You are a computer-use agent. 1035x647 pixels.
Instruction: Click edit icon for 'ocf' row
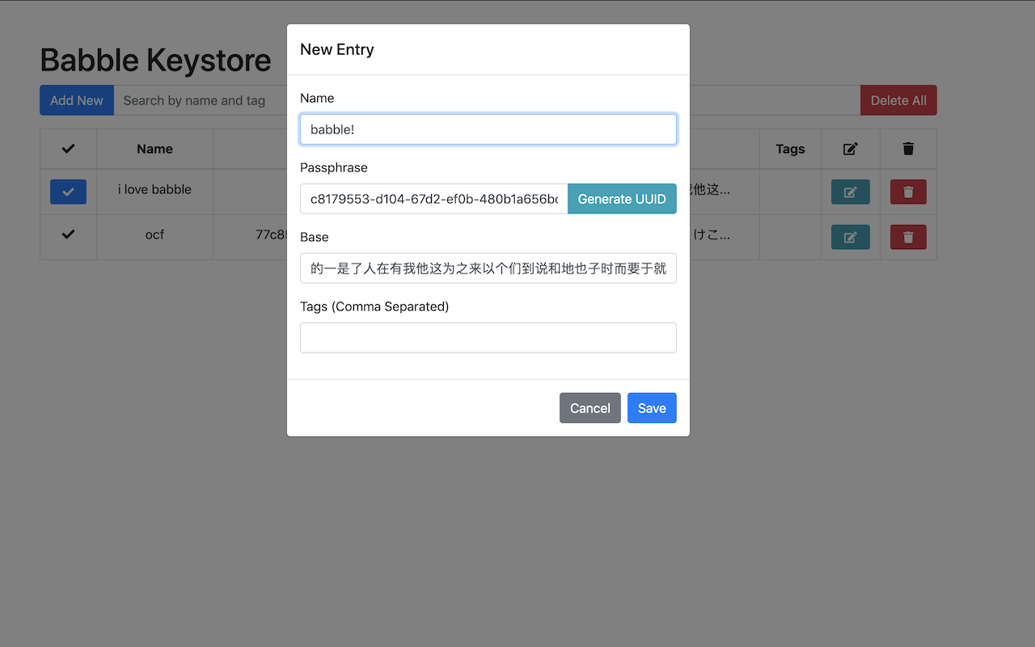click(x=850, y=238)
